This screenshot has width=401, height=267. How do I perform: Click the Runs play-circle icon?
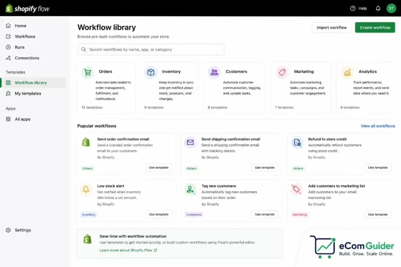[8, 47]
